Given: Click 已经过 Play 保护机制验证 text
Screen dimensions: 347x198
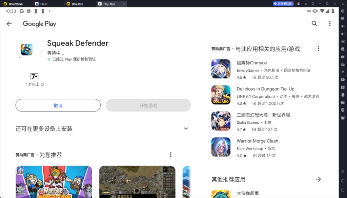Looking at the screenshot, I should 74,59.
